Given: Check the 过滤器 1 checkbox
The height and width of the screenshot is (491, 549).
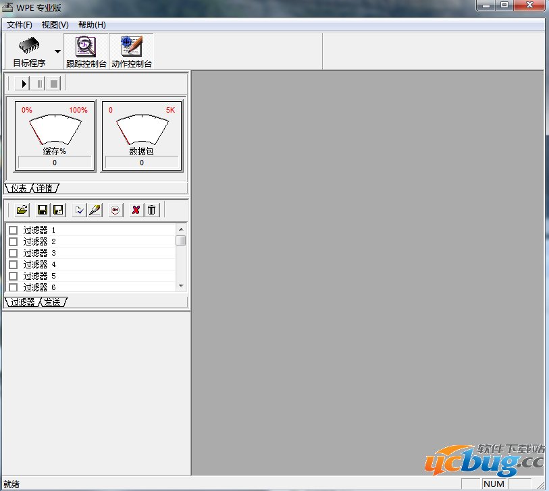Looking at the screenshot, I should (14, 230).
